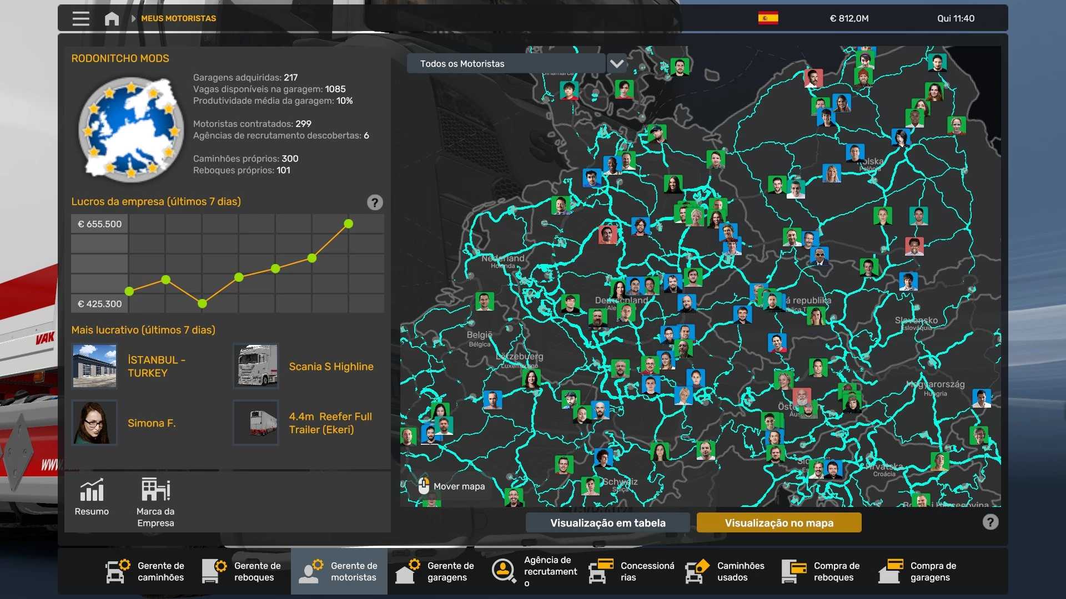Click the map help question icon

pyautogui.click(x=990, y=522)
